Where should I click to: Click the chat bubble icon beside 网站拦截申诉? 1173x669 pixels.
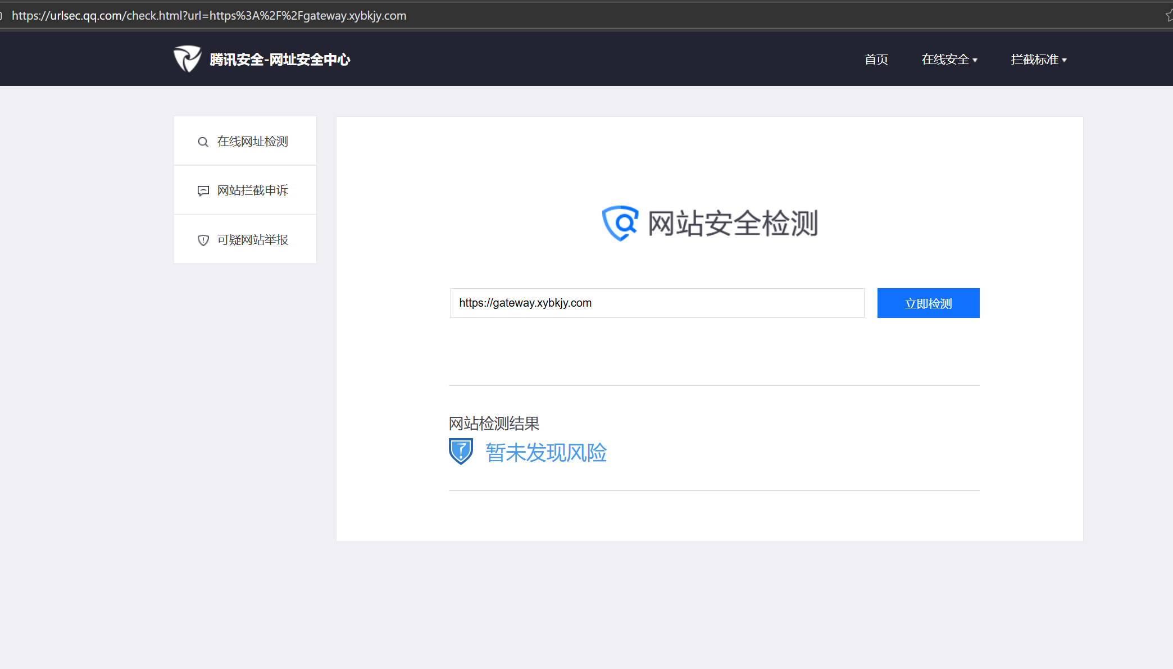[x=203, y=191]
